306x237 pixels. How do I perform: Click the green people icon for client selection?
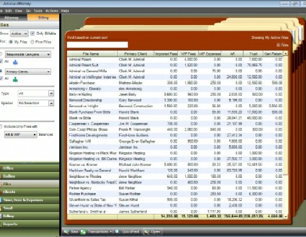(x=15, y=80)
